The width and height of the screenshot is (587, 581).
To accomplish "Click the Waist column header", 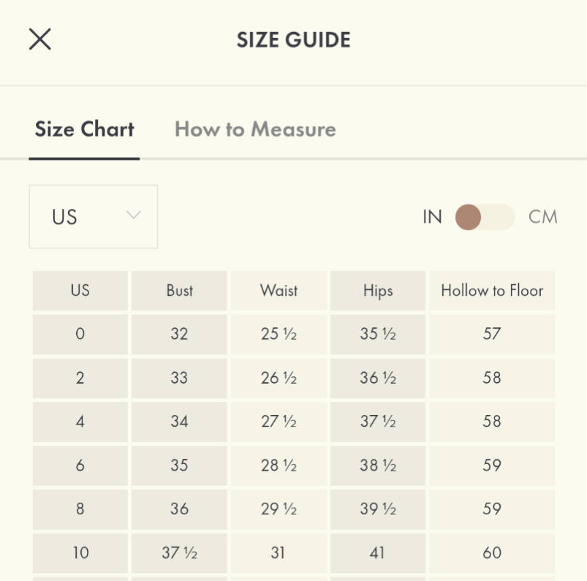I will (279, 290).
